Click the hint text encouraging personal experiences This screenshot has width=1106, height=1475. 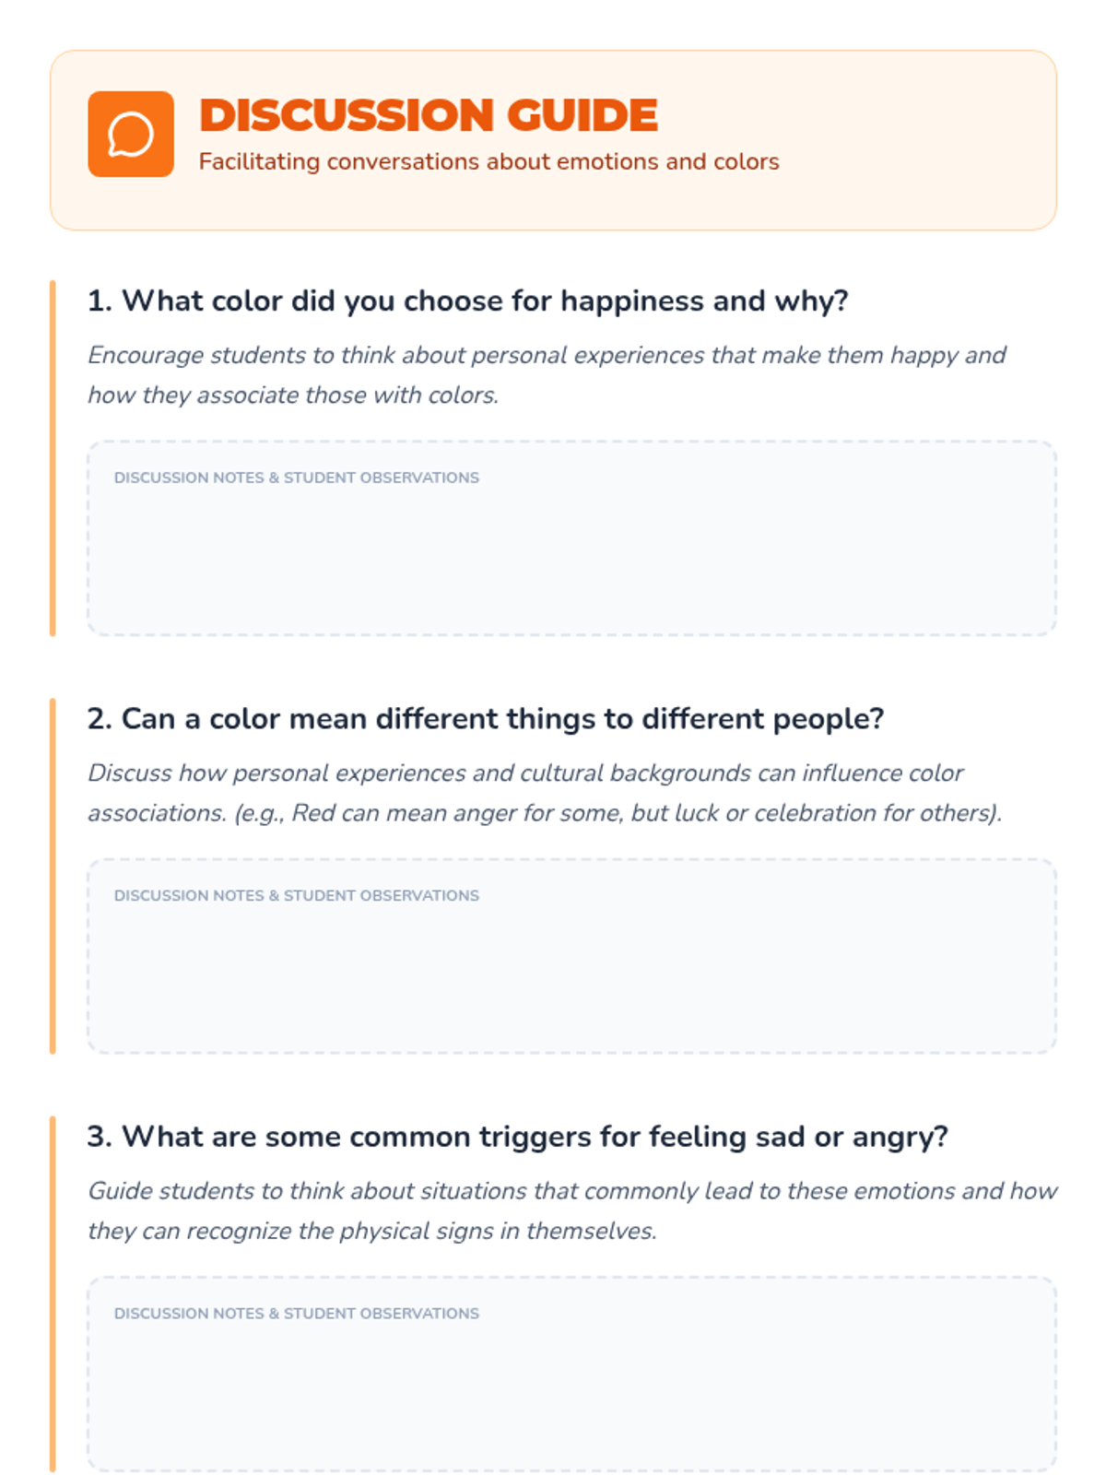(546, 374)
